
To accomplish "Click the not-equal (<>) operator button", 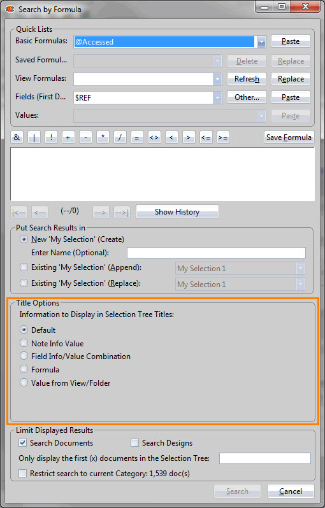I will (x=154, y=138).
